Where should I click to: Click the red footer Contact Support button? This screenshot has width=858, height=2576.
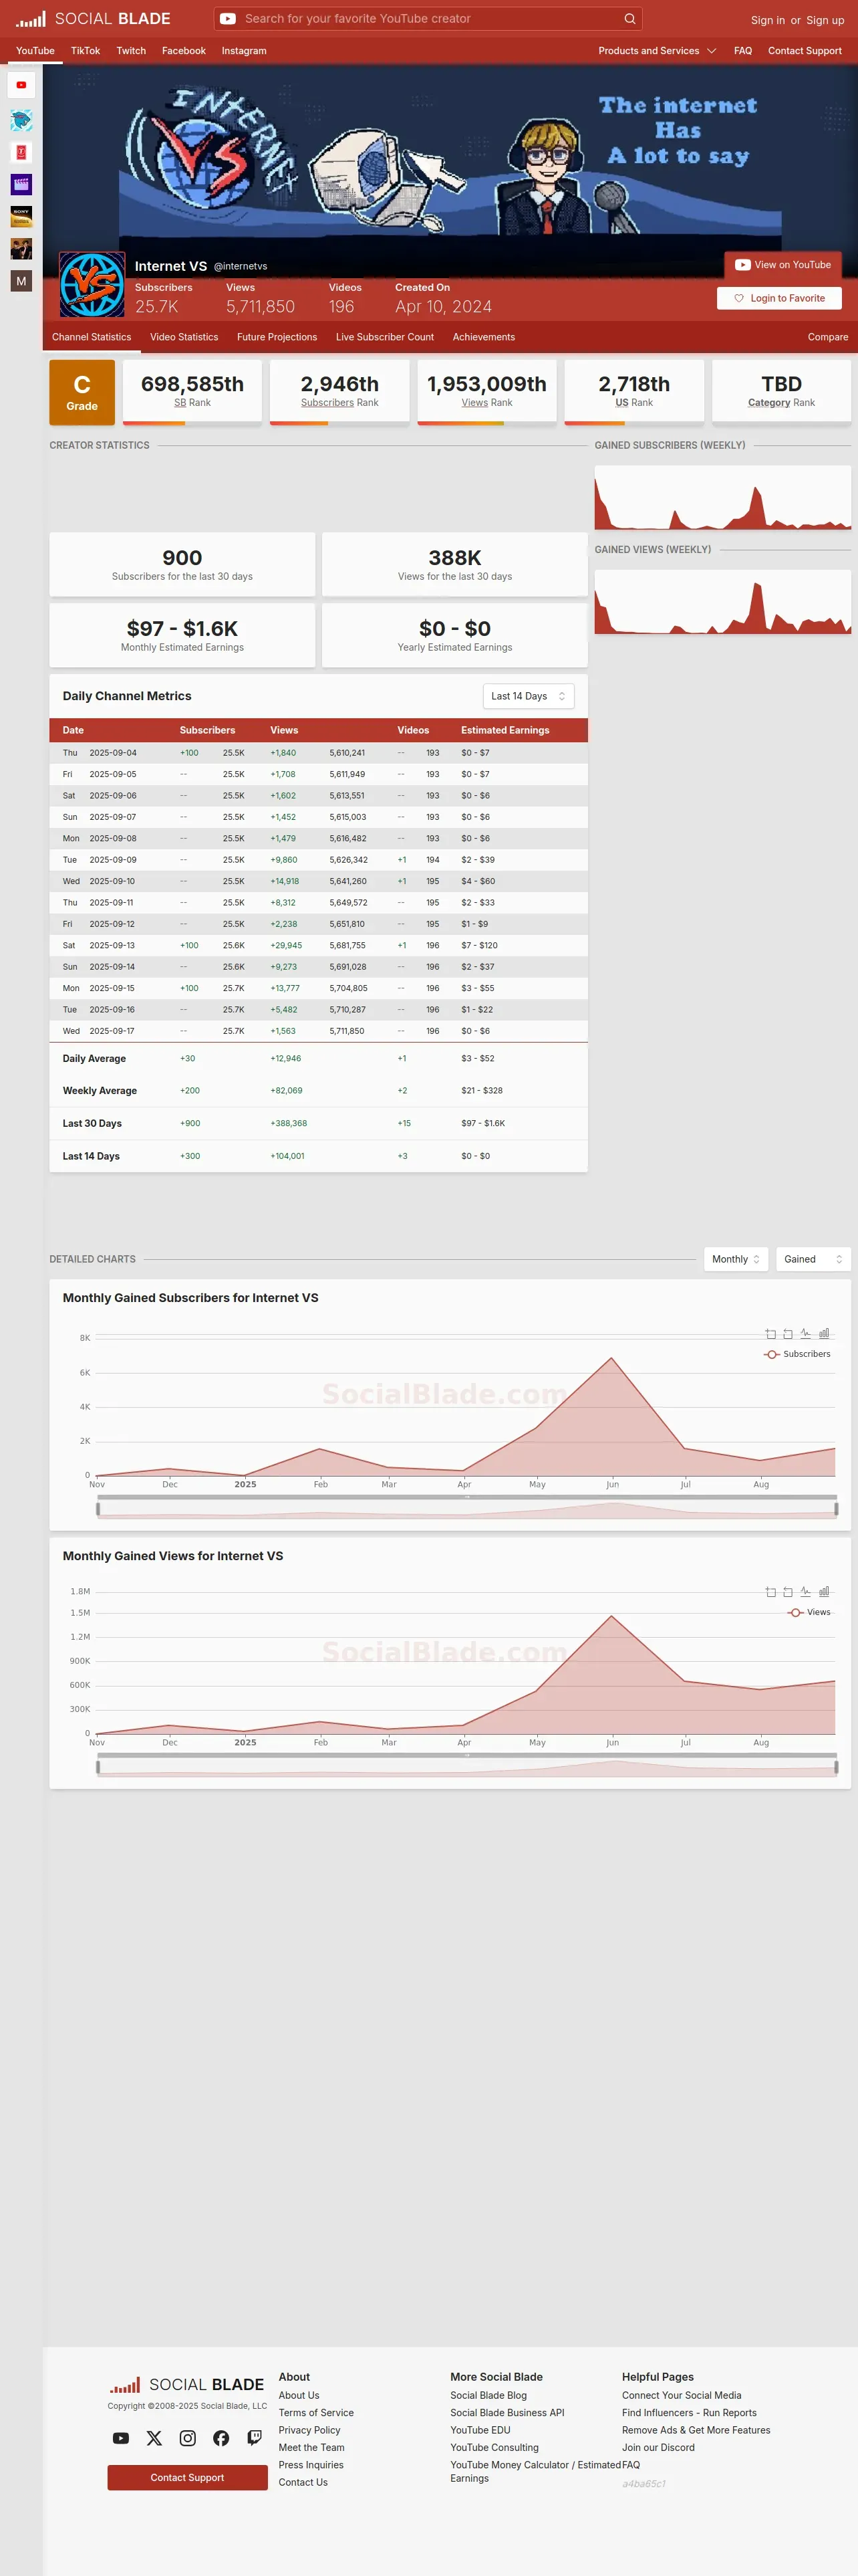pyautogui.click(x=188, y=2477)
